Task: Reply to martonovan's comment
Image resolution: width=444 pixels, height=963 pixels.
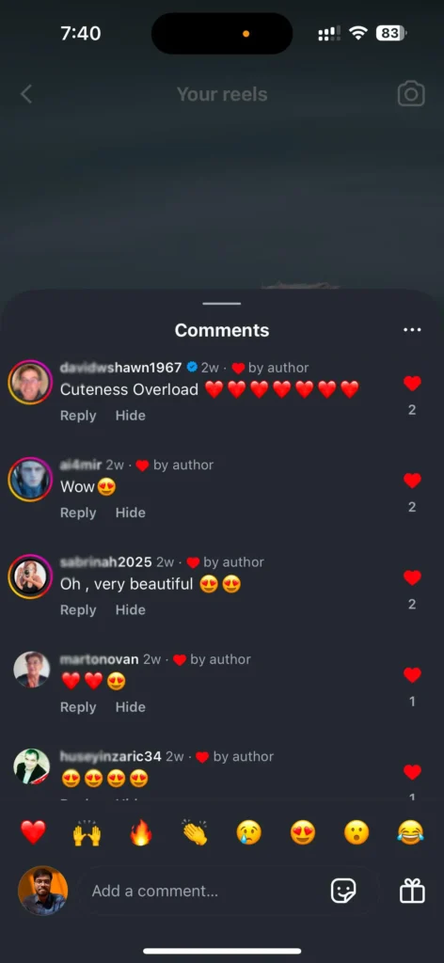Action: click(x=78, y=706)
